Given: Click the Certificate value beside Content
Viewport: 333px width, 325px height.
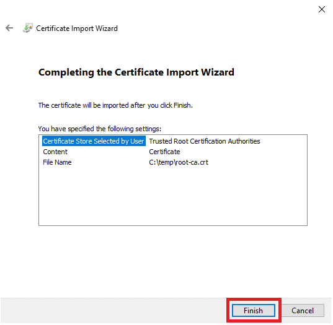Looking at the screenshot, I should pyautogui.click(x=164, y=152).
